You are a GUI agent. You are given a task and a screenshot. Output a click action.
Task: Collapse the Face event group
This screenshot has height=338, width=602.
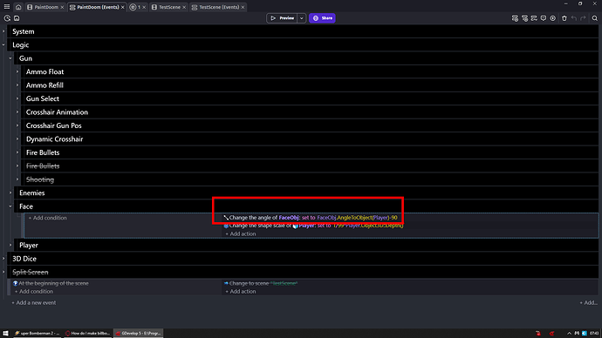click(10, 206)
